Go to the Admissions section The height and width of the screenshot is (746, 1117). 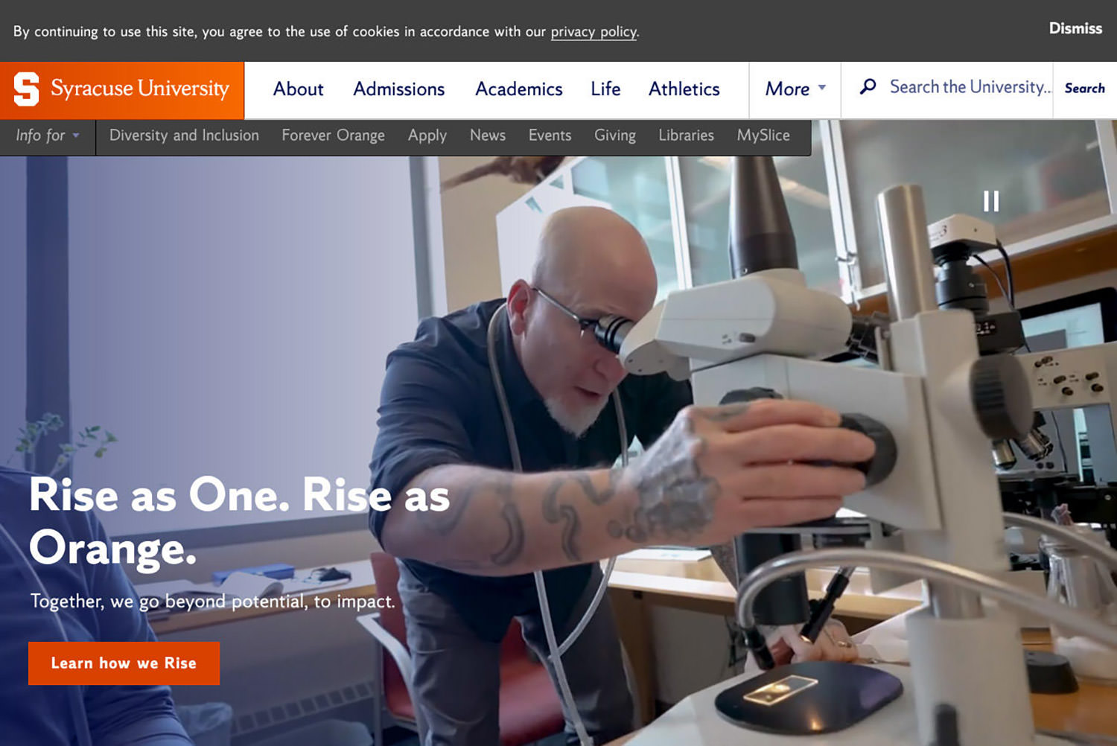click(x=398, y=89)
